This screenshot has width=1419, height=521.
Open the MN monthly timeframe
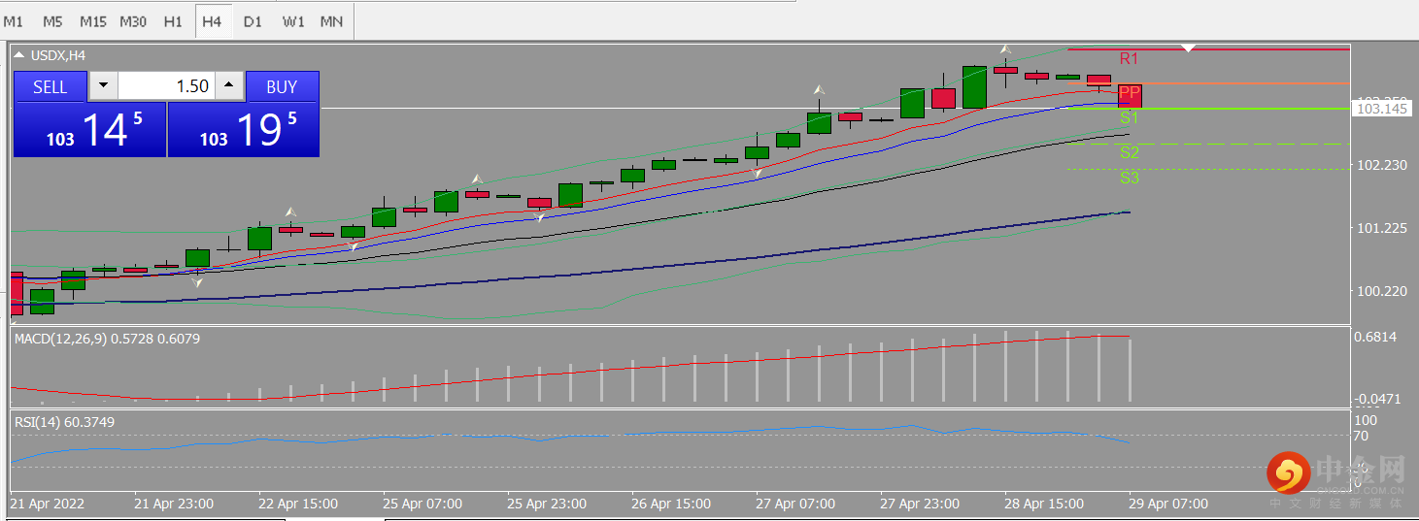[x=331, y=20]
